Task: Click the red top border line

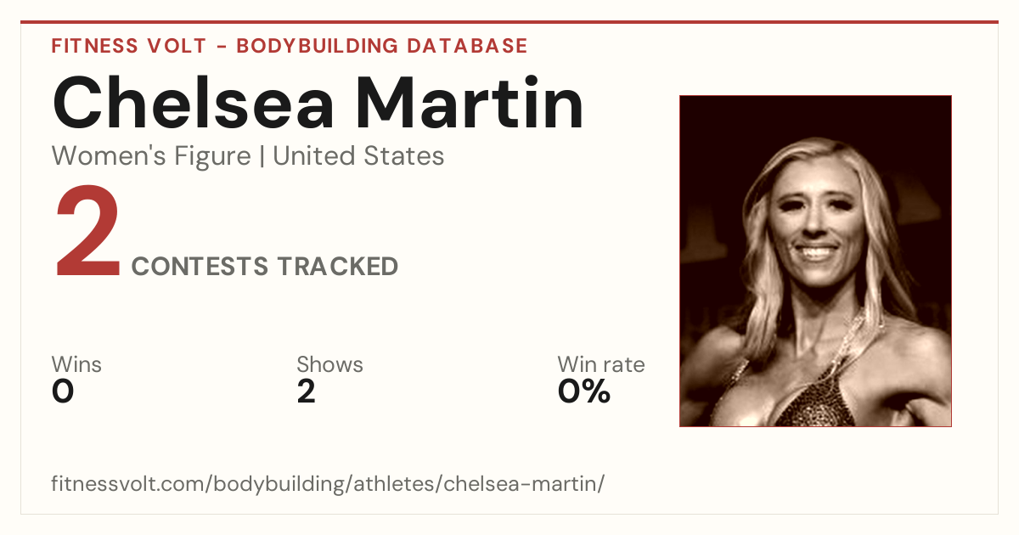Action: point(509,22)
